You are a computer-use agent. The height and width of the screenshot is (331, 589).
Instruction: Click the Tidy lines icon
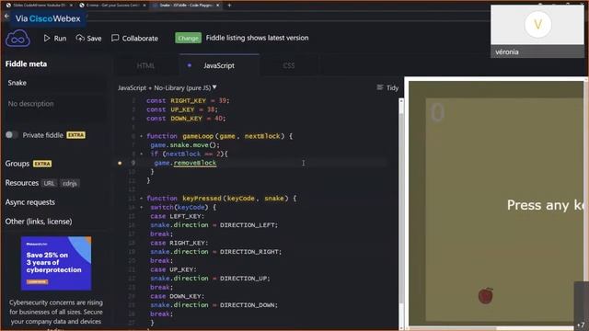click(380, 87)
